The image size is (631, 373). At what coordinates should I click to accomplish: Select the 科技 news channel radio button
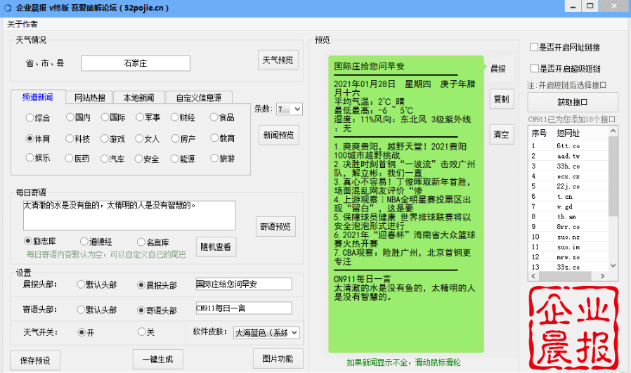[x=70, y=139]
